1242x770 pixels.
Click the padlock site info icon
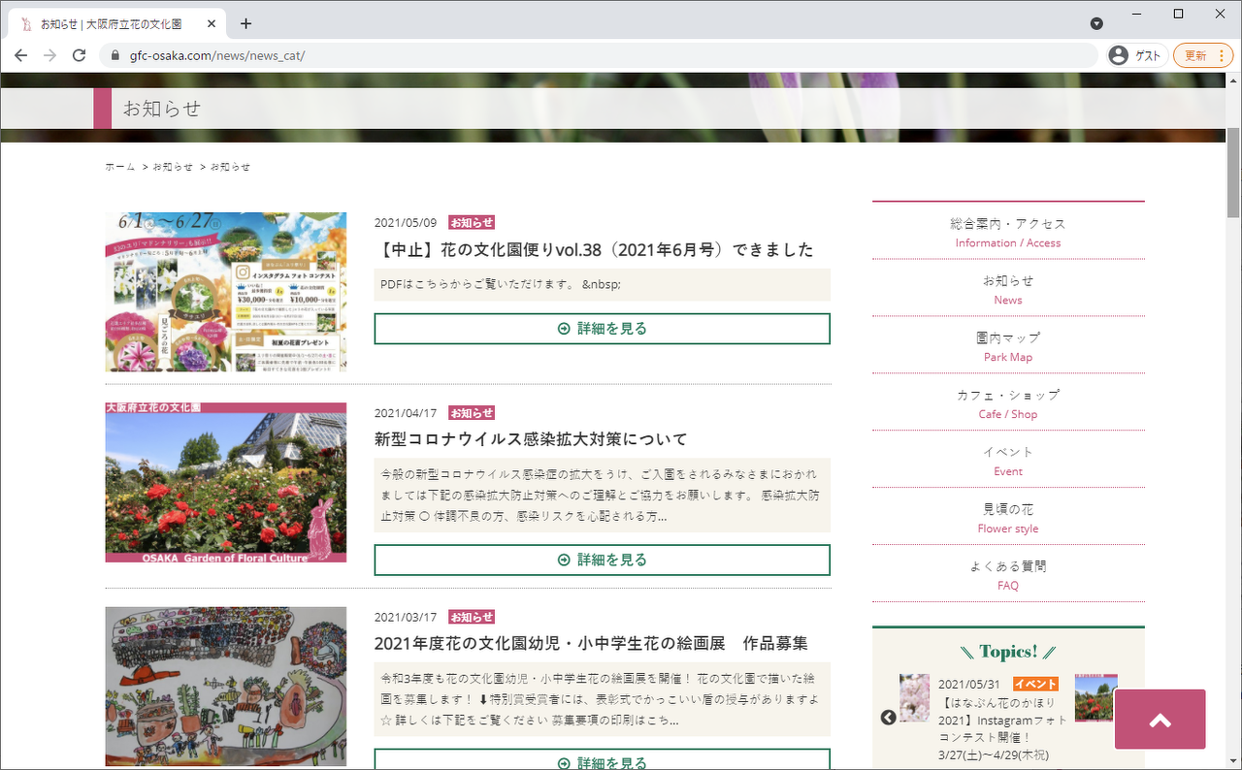coord(115,55)
